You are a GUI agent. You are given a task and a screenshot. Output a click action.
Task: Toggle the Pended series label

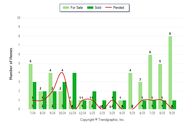point(123,8)
